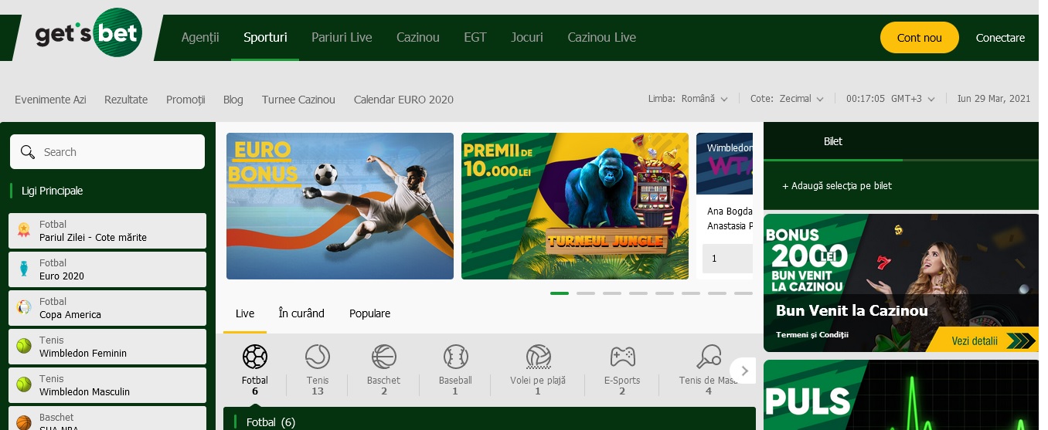Screen dimensions: 1048x430
Task: Open Calendar EURO 2020 link
Action: (x=403, y=100)
